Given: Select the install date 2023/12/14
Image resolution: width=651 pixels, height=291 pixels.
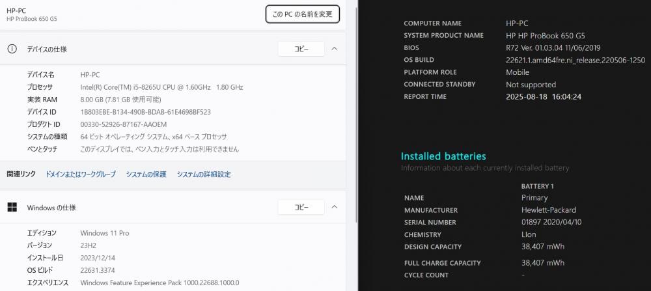Looking at the screenshot, I should coord(98,258).
